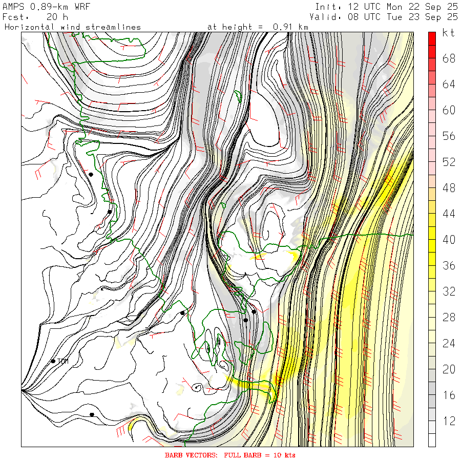Select the 12 value on the color scale
The width and height of the screenshot is (461, 461).
point(449,421)
